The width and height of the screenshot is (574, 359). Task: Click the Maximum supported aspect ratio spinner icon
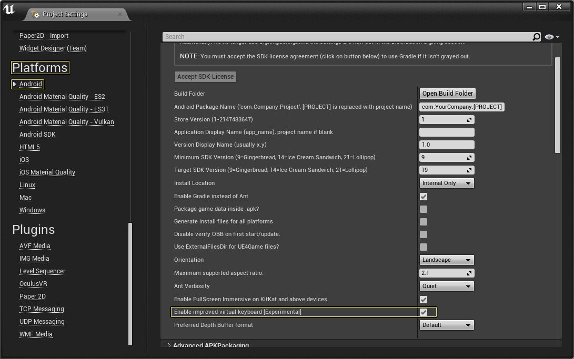[x=469, y=273]
